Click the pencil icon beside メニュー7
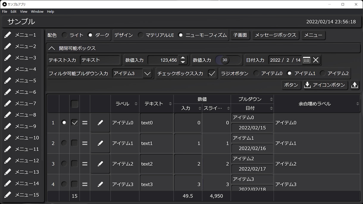 point(8,103)
